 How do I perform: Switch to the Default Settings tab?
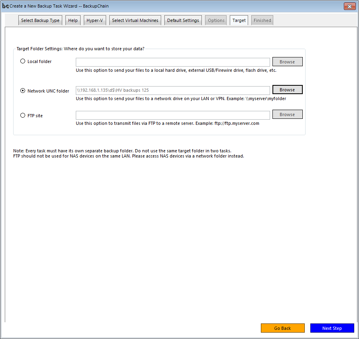(x=183, y=20)
